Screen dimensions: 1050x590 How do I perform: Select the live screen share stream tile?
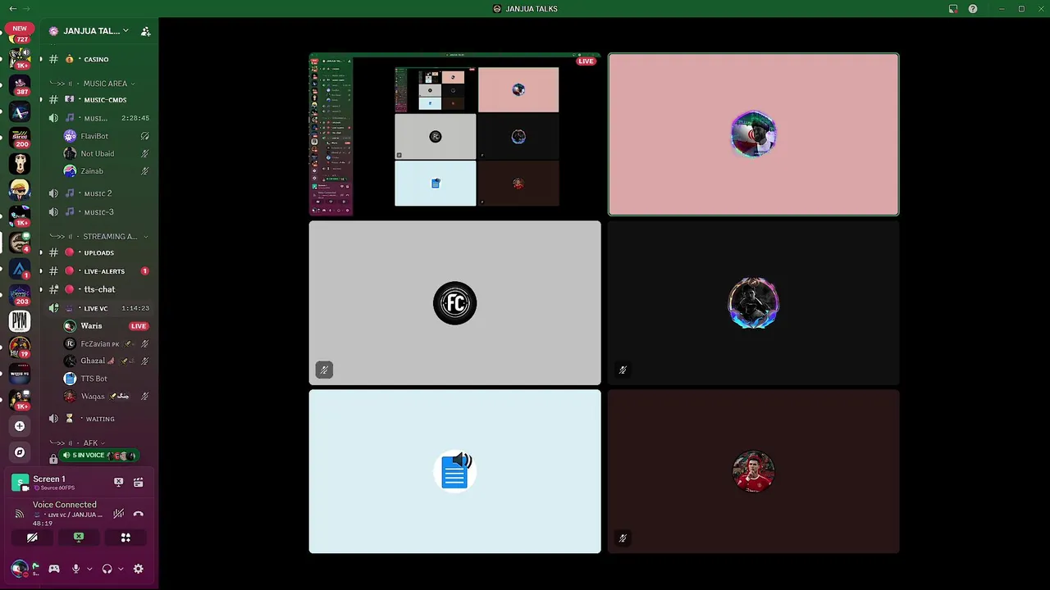click(454, 134)
